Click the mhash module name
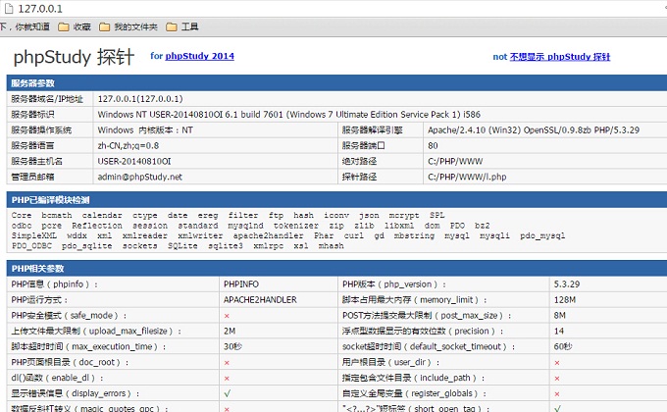667x412 pixels. [331, 246]
